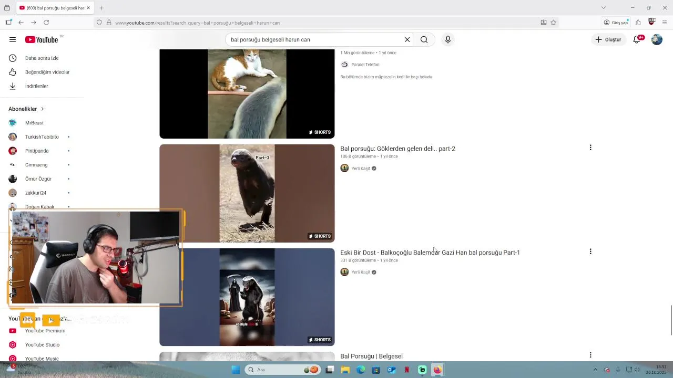Viewport: 673px width, 378px height.
Task: Close the bal porsuğu belgeseli tab
Action: click(x=88, y=8)
